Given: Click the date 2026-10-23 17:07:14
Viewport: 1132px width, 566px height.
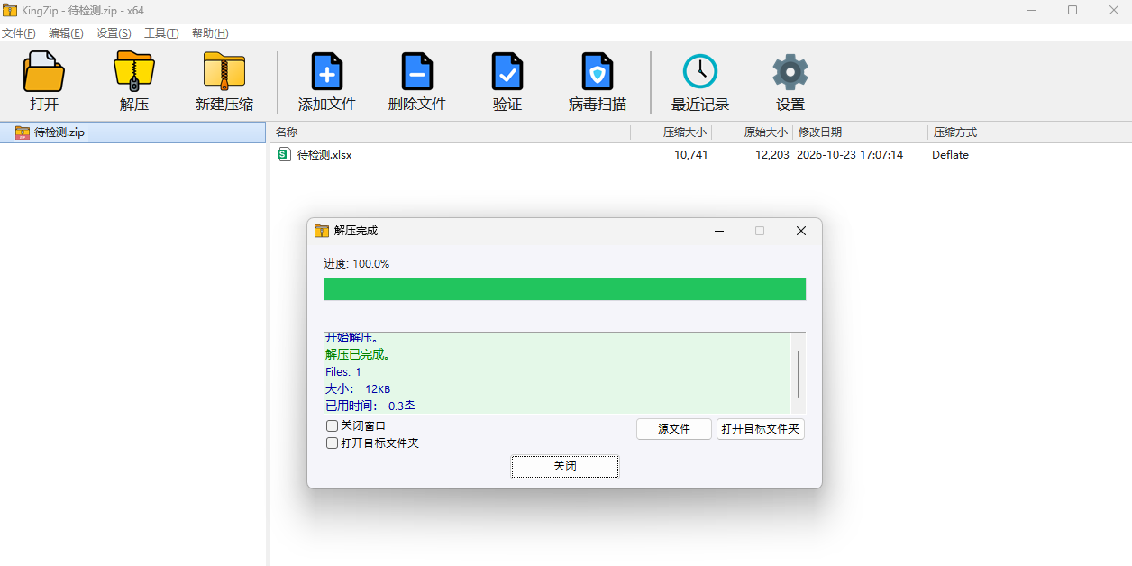Looking at the screenshot, I should click(851, 154).
